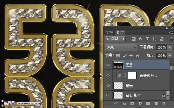Image resolution: width=174 pixels, height=108 pixels.
Task: Filter layers by adjustment layer icon
Action: 140,39
